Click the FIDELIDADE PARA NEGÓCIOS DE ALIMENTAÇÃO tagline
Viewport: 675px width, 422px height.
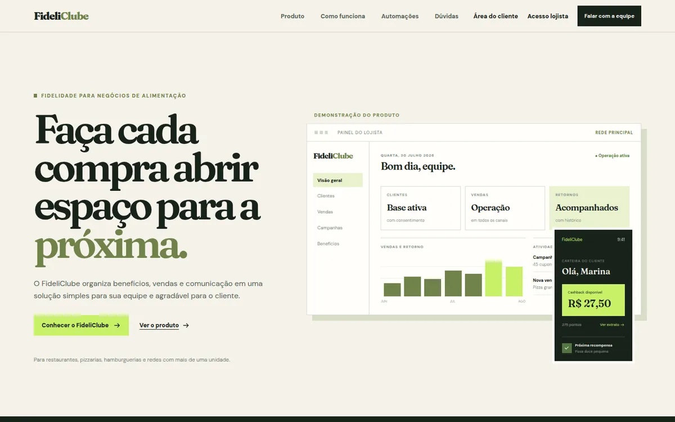pyautogui.click(x=113, y=96)
